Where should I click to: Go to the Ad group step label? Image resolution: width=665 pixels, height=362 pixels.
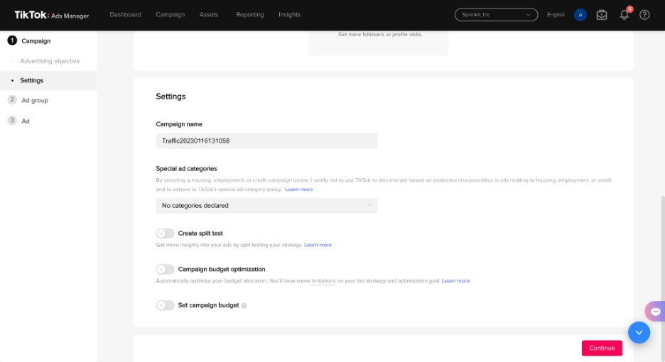click(35, 101)
